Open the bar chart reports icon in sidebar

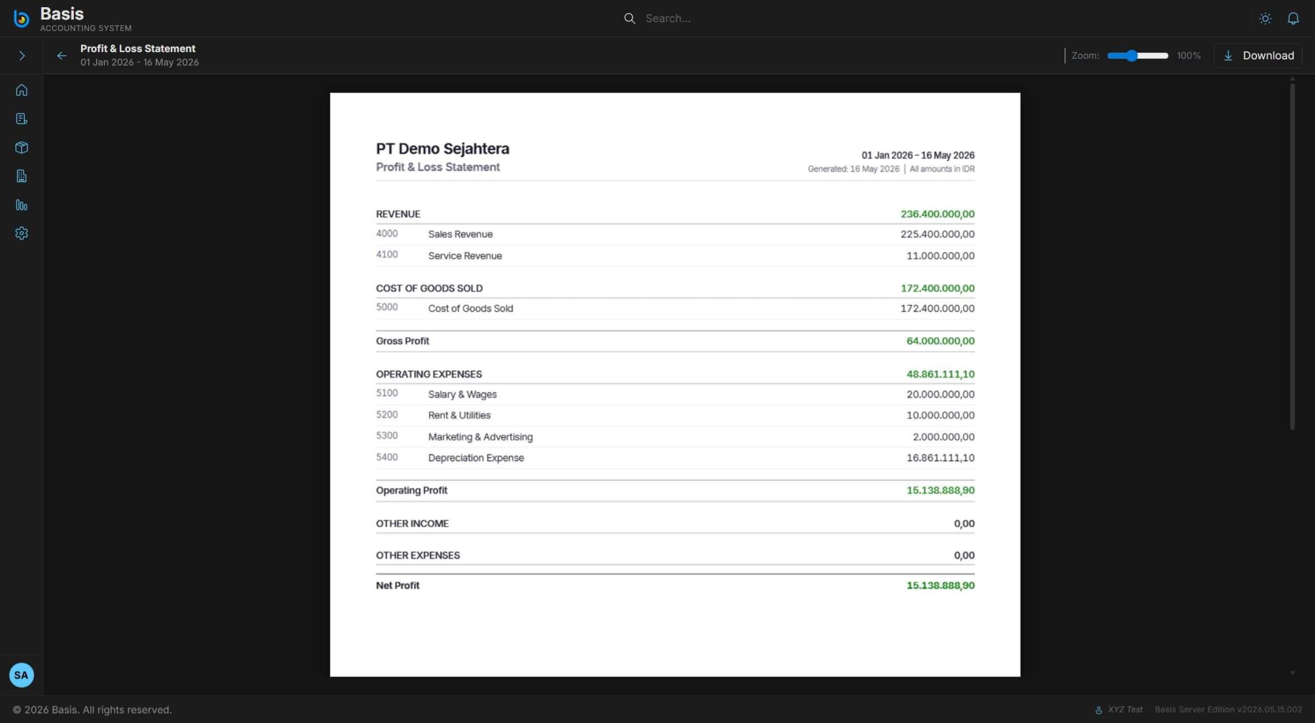click(22, 205)
